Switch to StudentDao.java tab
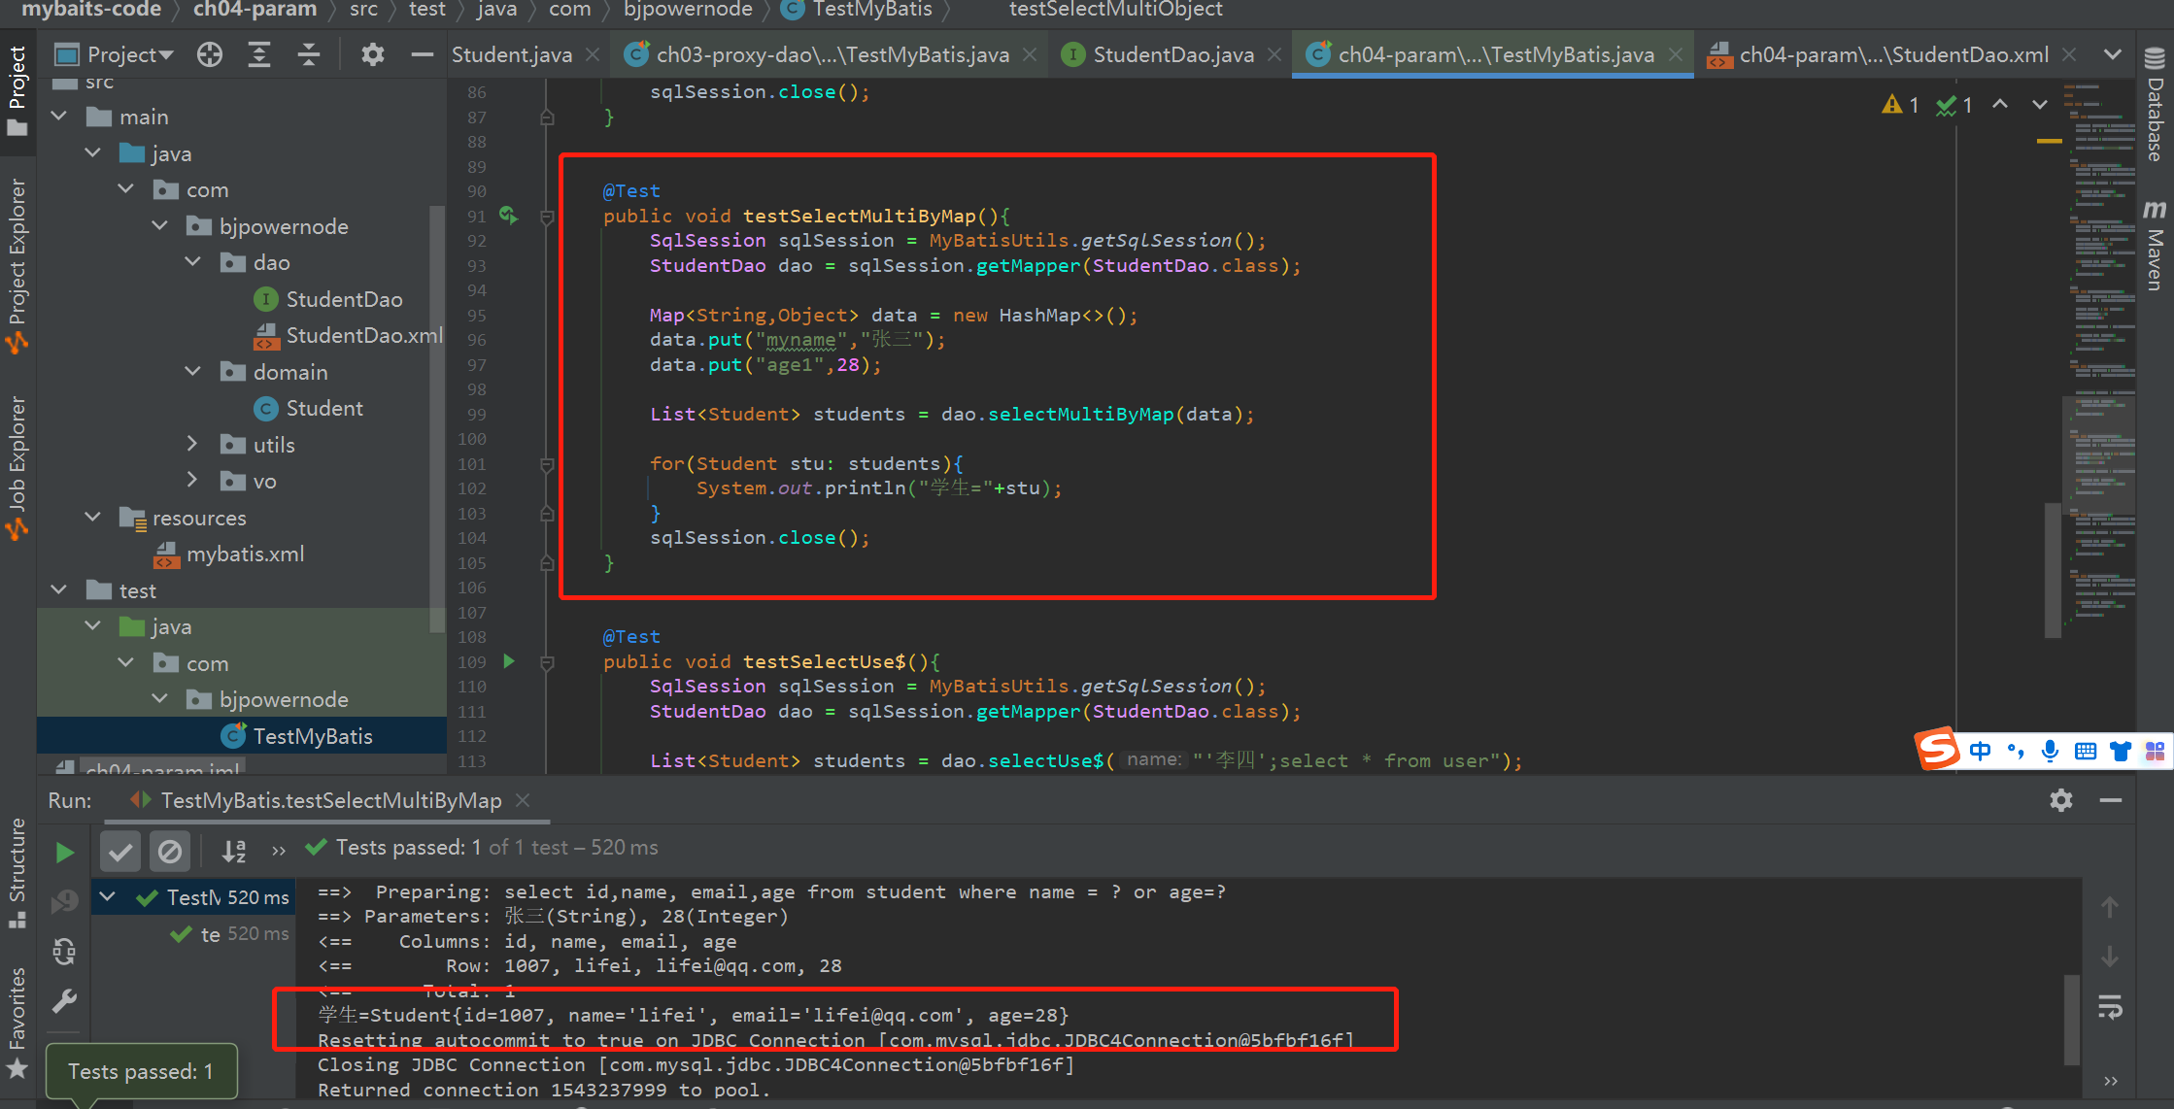The width and height of the screenshot is (2174, 1109). [1172, 54]
